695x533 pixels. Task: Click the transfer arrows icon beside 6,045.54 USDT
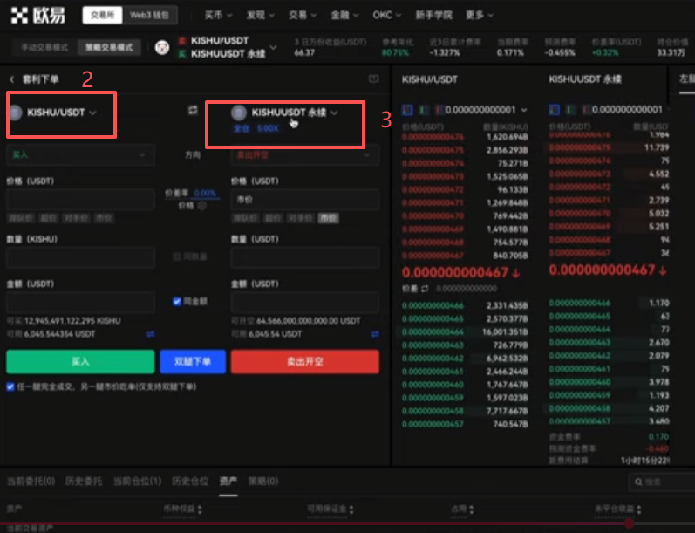click(375, 334)
